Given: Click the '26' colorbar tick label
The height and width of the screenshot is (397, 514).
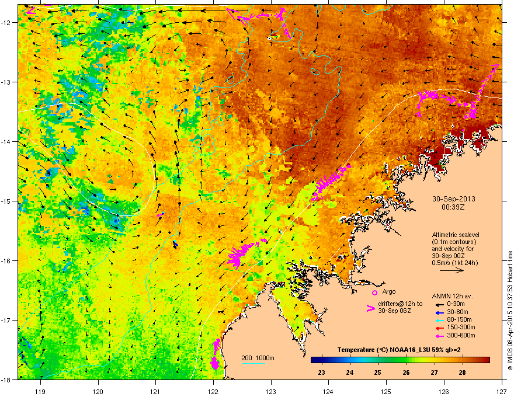Looking at the screenshot, I should (x=406, y=372).
